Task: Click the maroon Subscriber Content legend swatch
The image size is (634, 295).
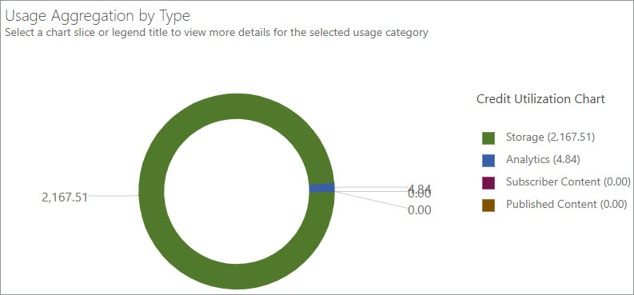Action: [488, 182]
